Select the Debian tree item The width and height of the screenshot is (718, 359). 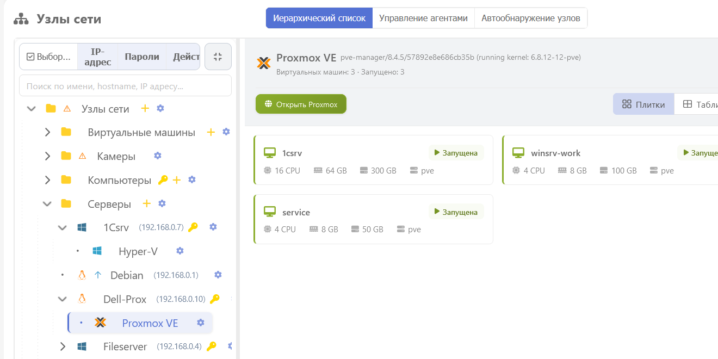tap(127, 275)
